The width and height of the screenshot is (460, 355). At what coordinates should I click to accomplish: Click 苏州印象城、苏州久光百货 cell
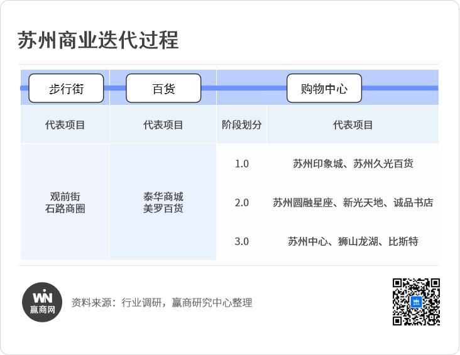coord(353,164)
